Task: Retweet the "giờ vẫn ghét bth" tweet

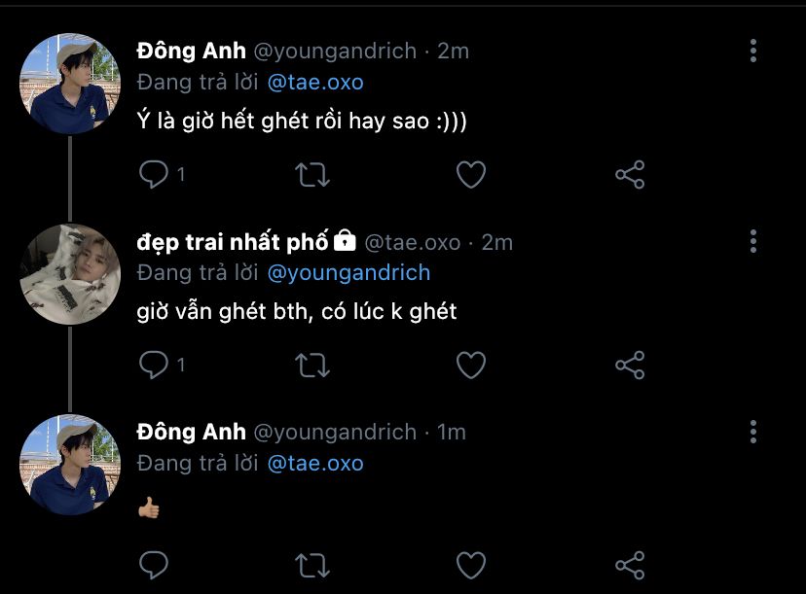Action: [312, 366]
